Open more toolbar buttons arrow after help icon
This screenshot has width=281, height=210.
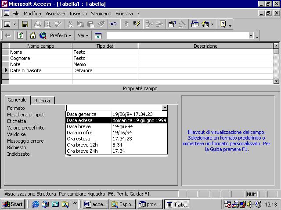pyautogui.click(x=230, y=25)
